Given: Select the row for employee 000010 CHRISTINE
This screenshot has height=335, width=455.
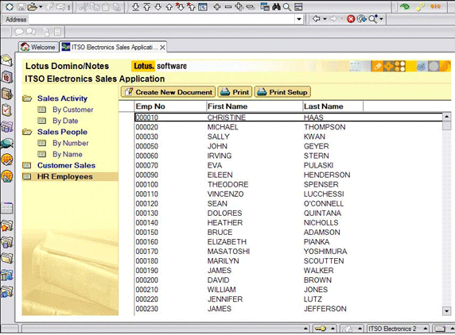Looking at the screenshot, I should pyautogui.click(x=289, y=117).
